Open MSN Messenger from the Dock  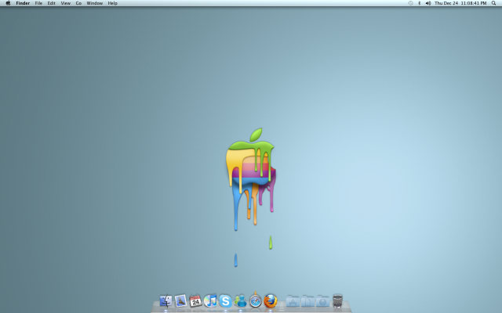coord(241,300)
